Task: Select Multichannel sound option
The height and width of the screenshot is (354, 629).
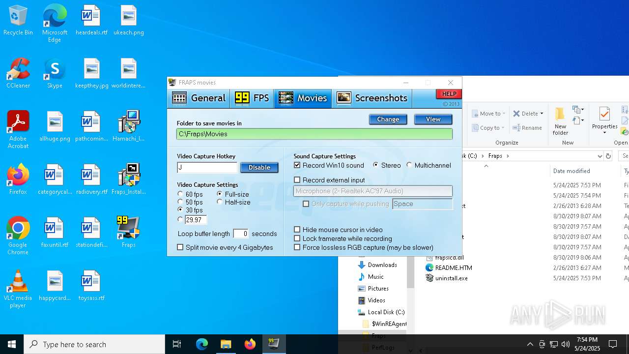Action: (x=409, y=165)
